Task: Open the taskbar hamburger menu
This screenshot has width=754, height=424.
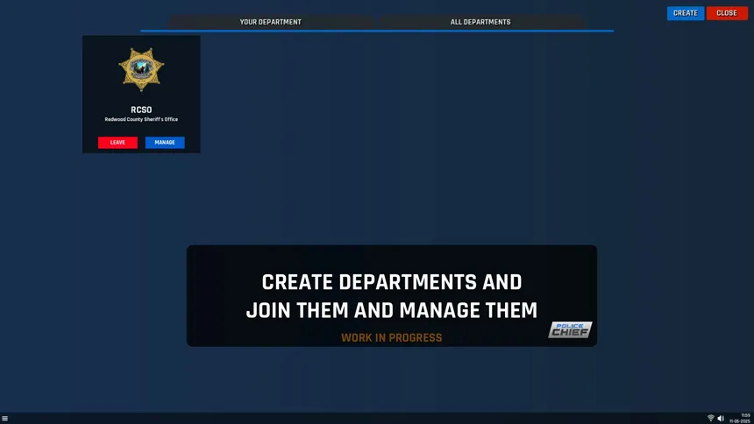Action: tap(5, 419)
